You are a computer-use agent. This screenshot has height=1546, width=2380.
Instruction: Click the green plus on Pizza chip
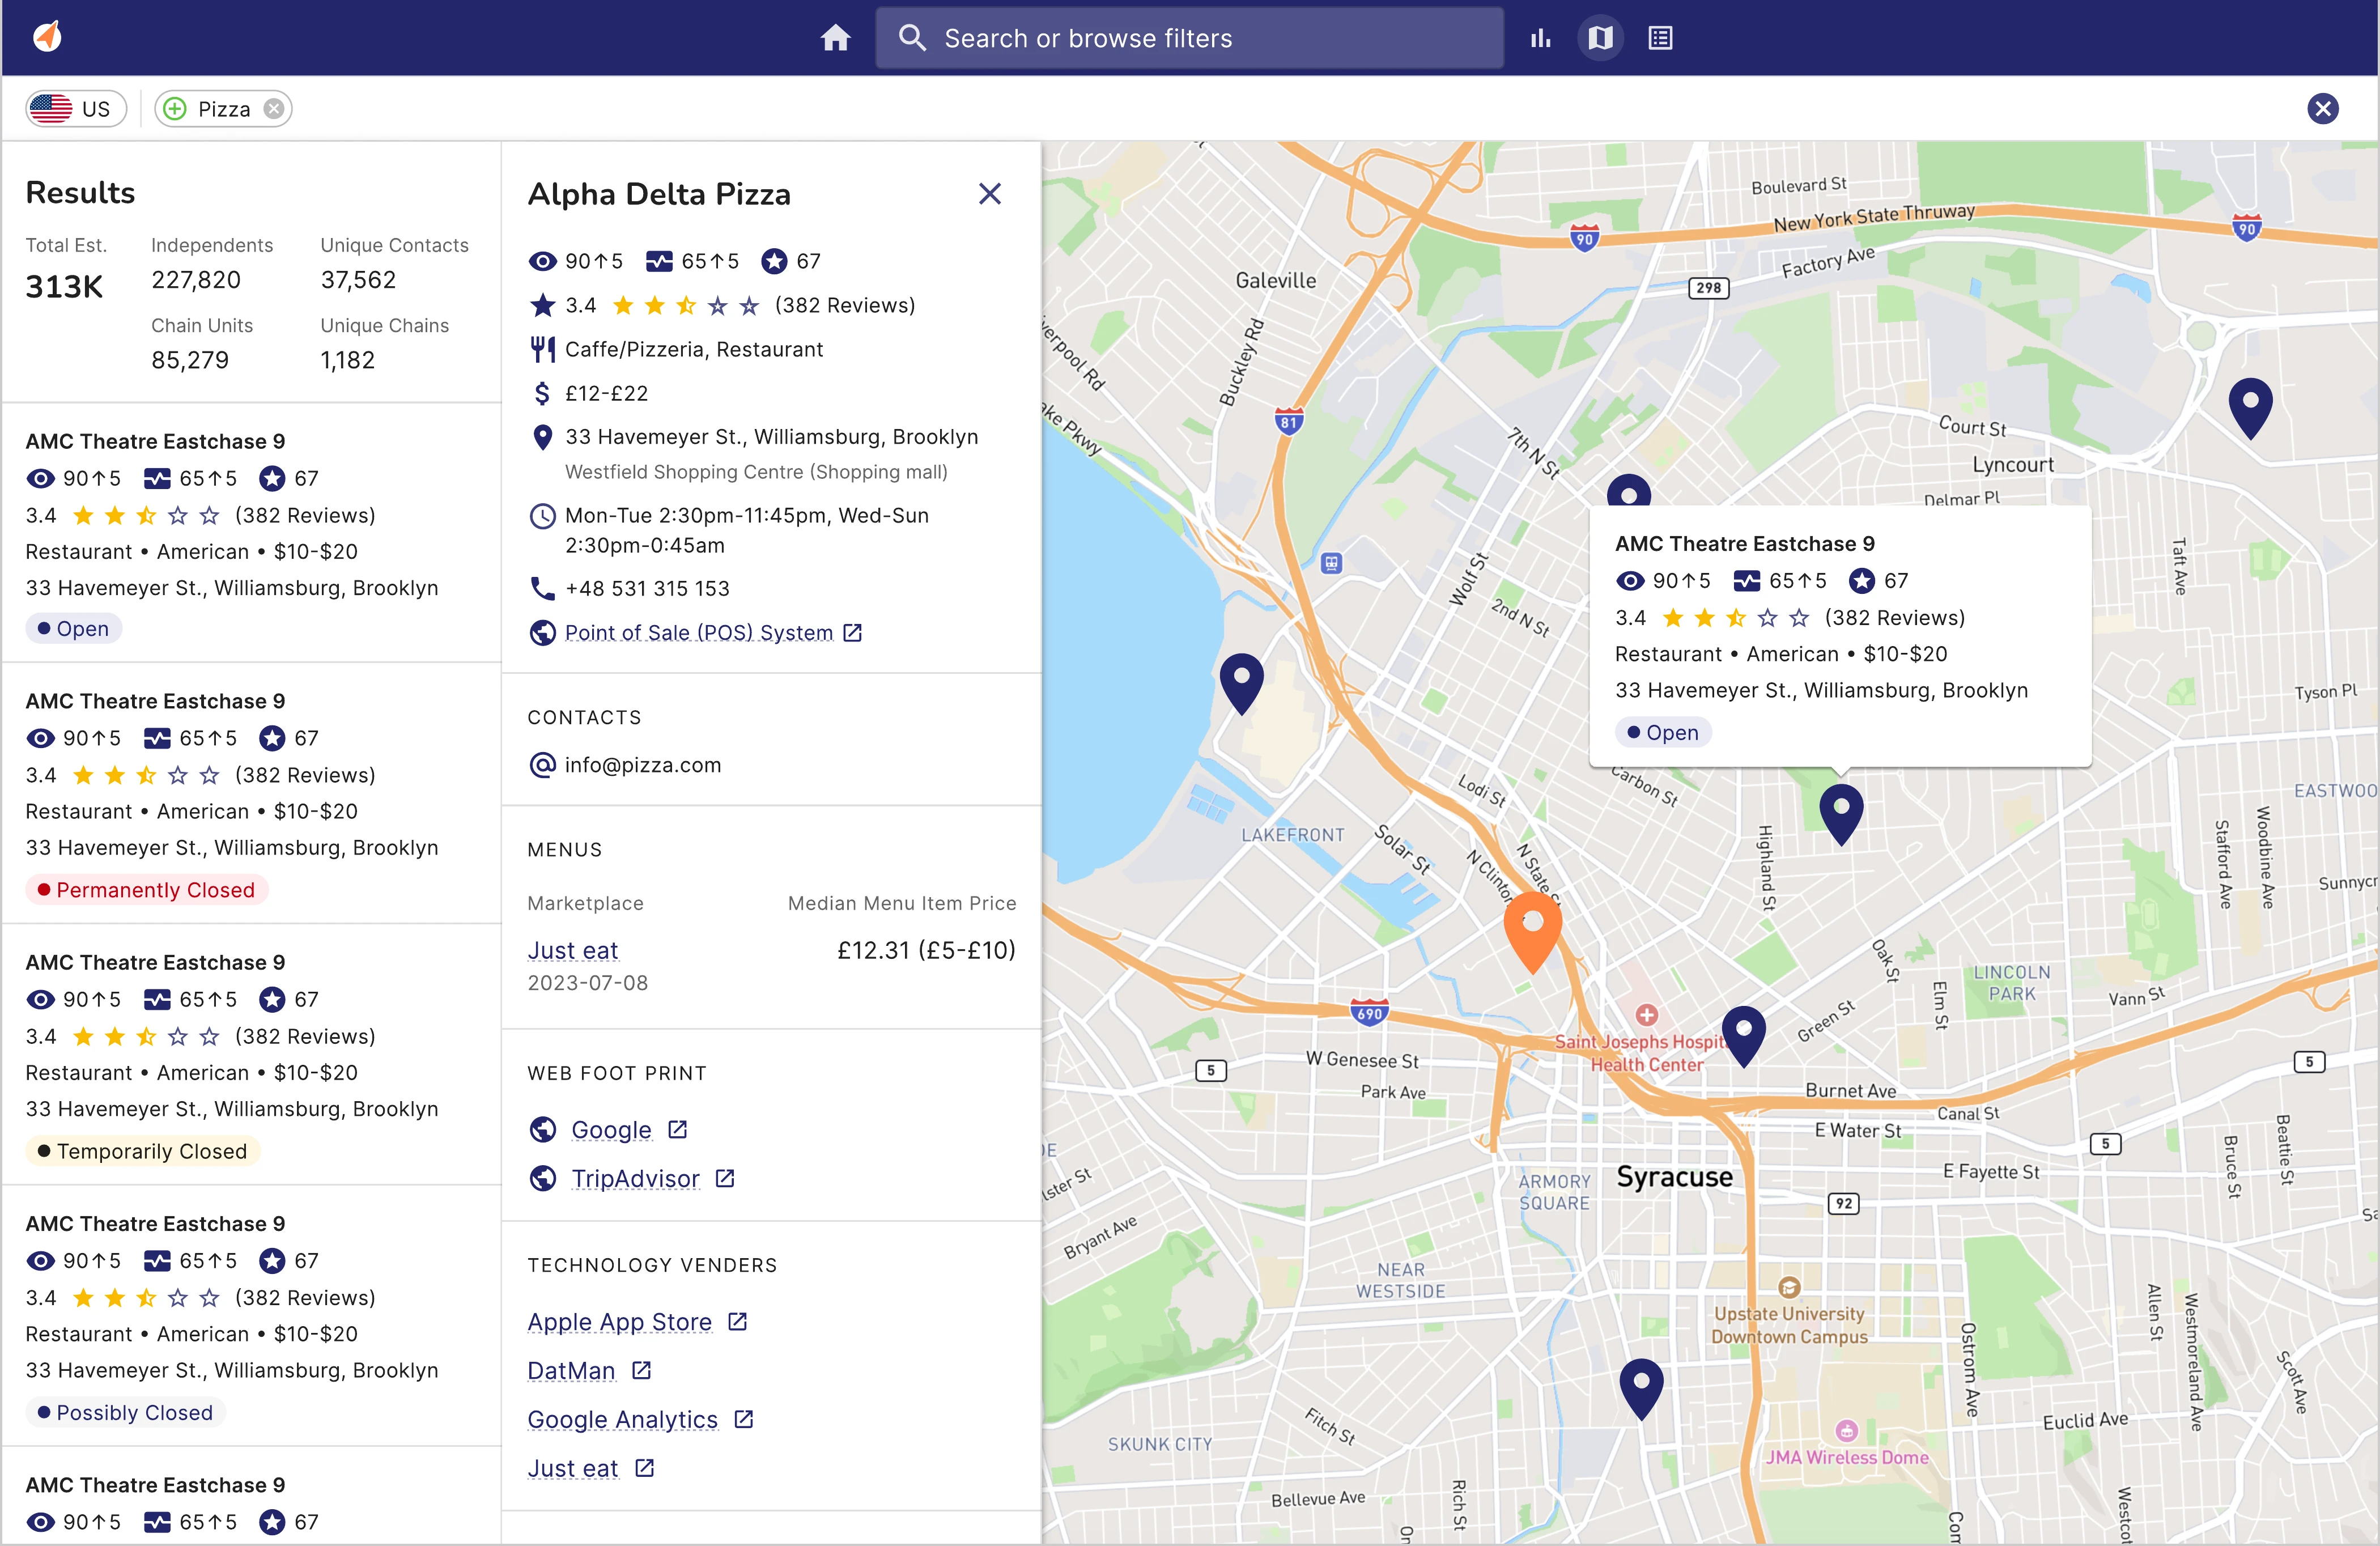pyautogui.click(x=175, y=109)
